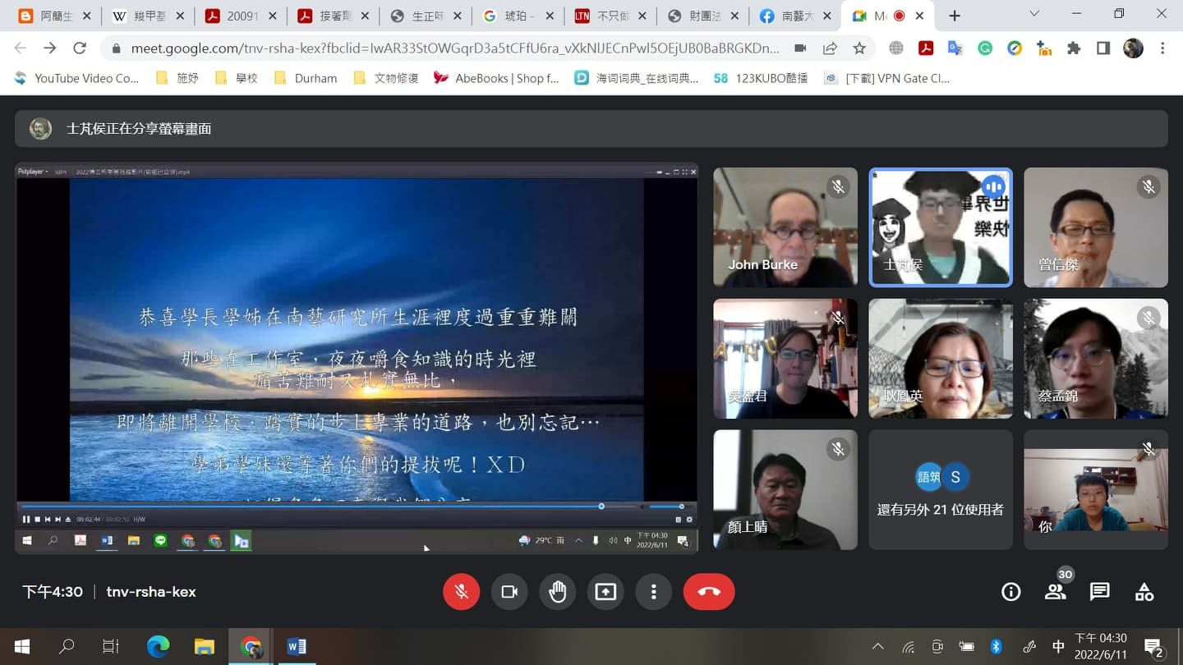
Task: Toggle the microphone mute button in Meet
Action: tap(461, 592)
